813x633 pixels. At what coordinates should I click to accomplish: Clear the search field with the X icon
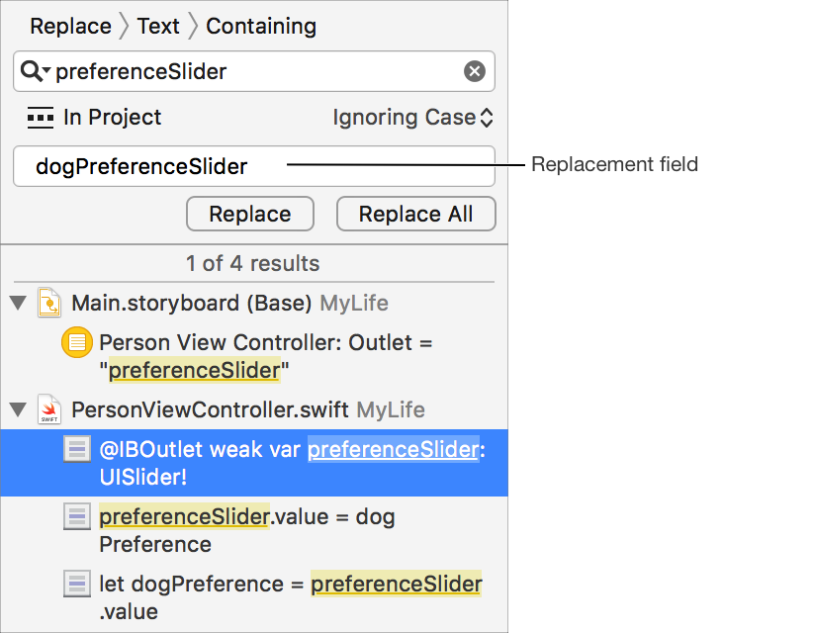pyautogui.click(x=475, y=71)
